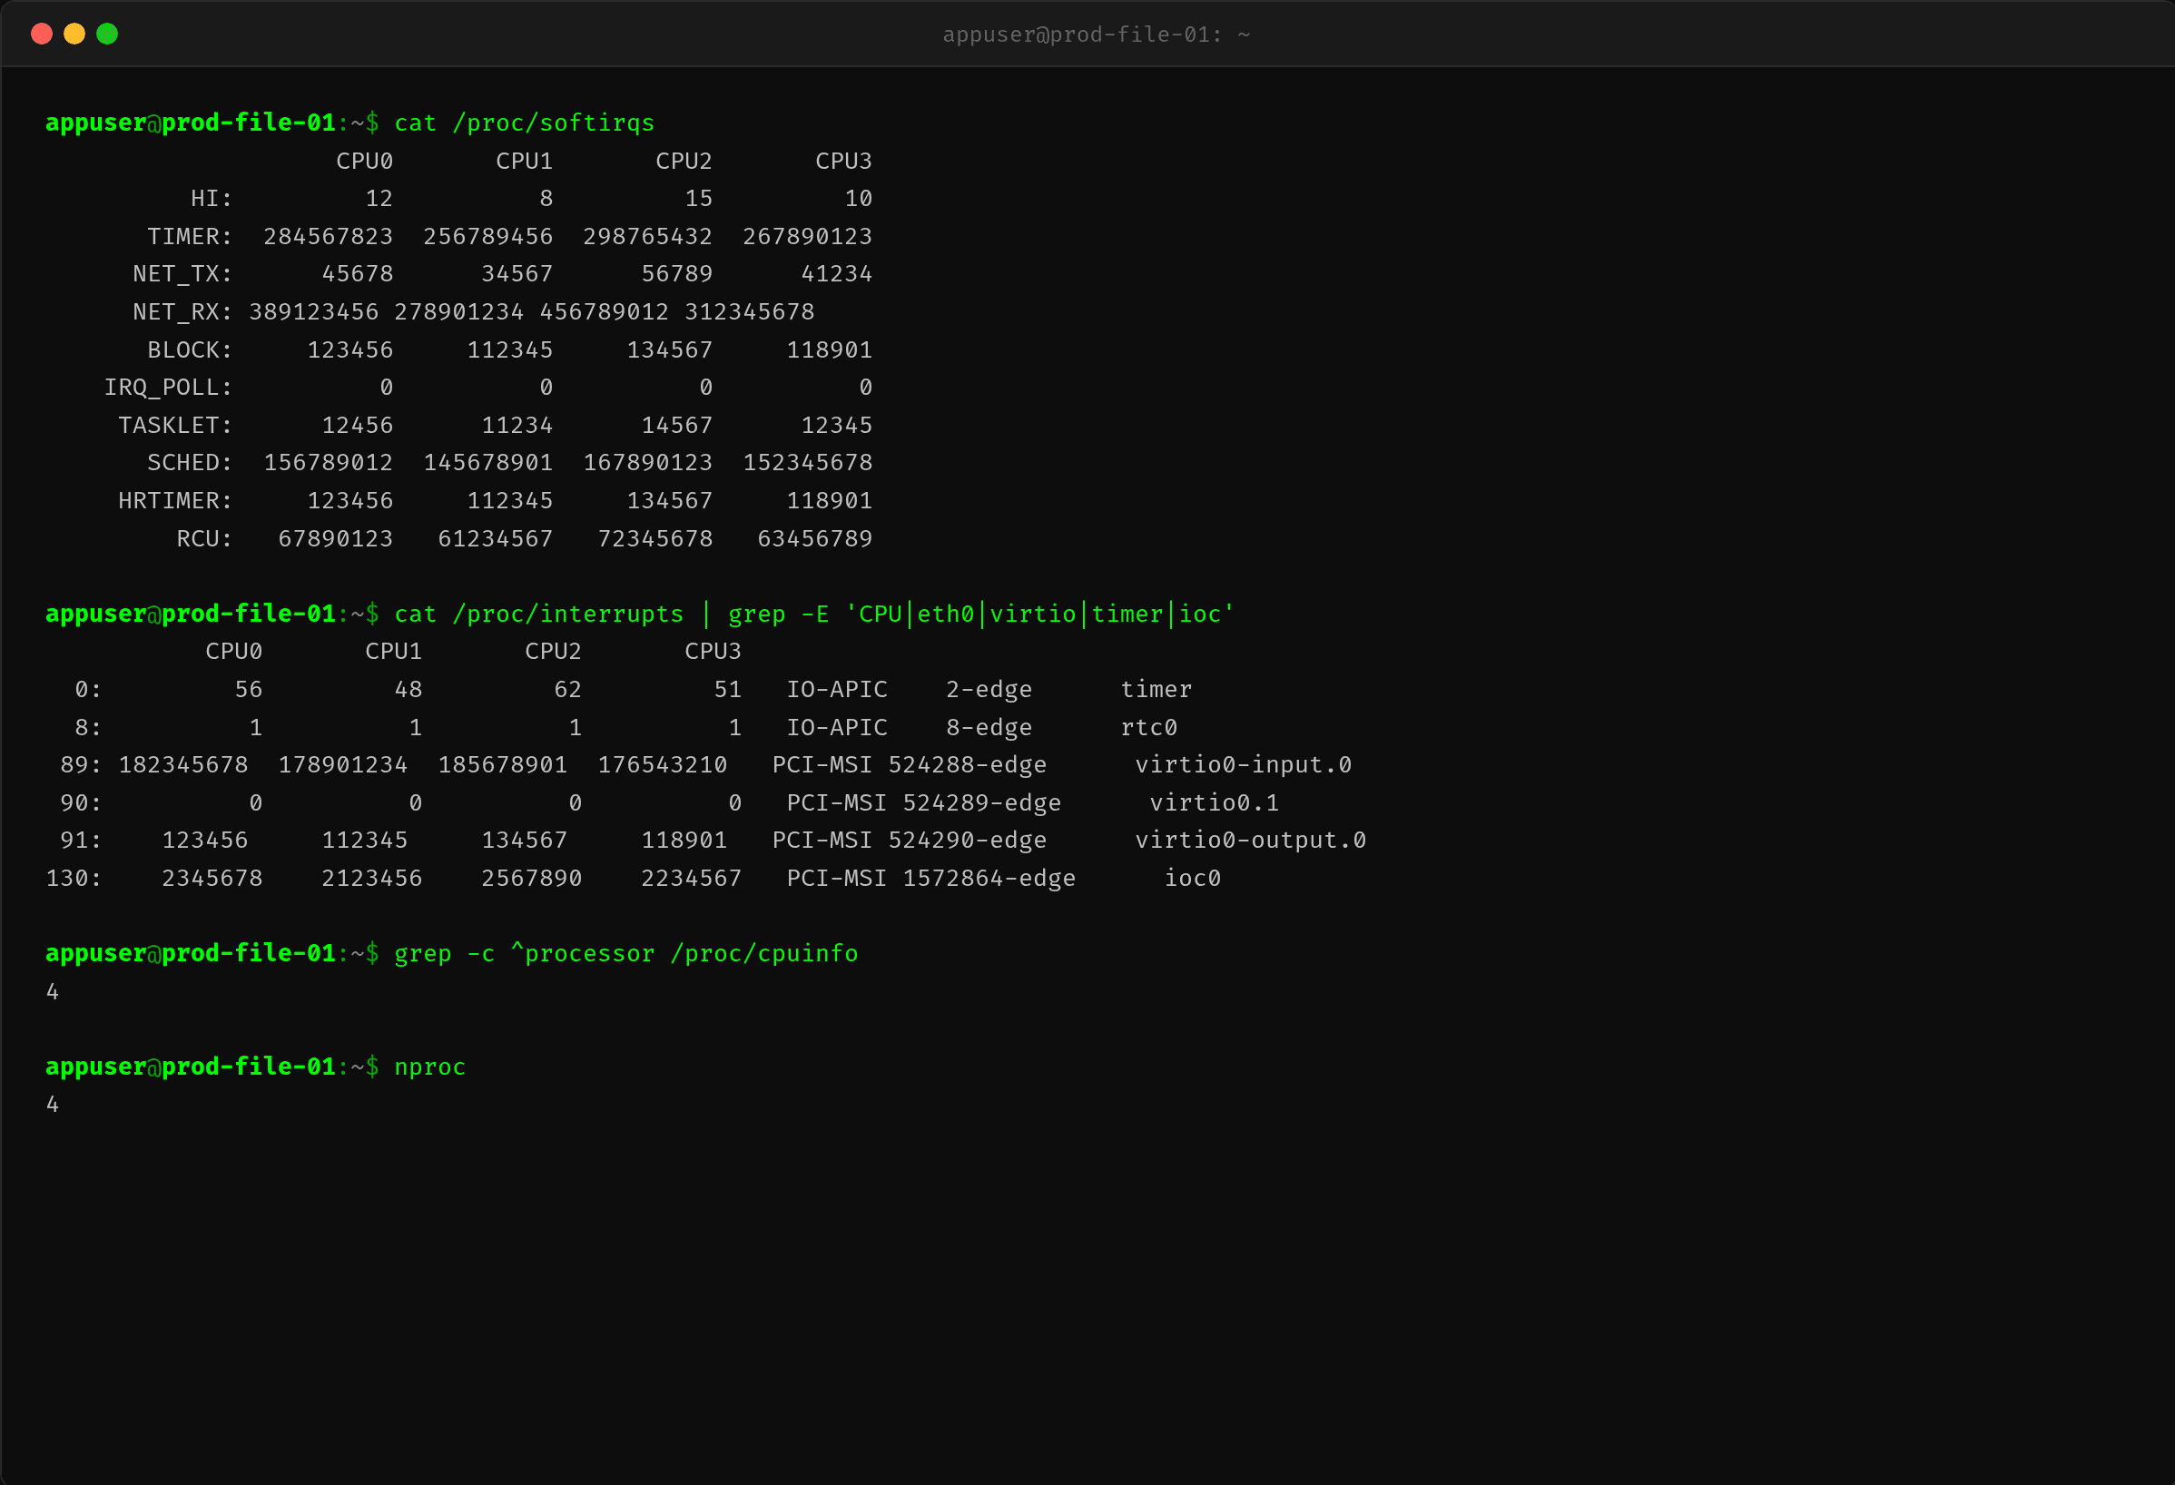Image resolution: width=2175 pixels, height=1485 pixels.
Task: Click the '524290-edge' text
Action: pyautogui.click(x=967, y=841)
